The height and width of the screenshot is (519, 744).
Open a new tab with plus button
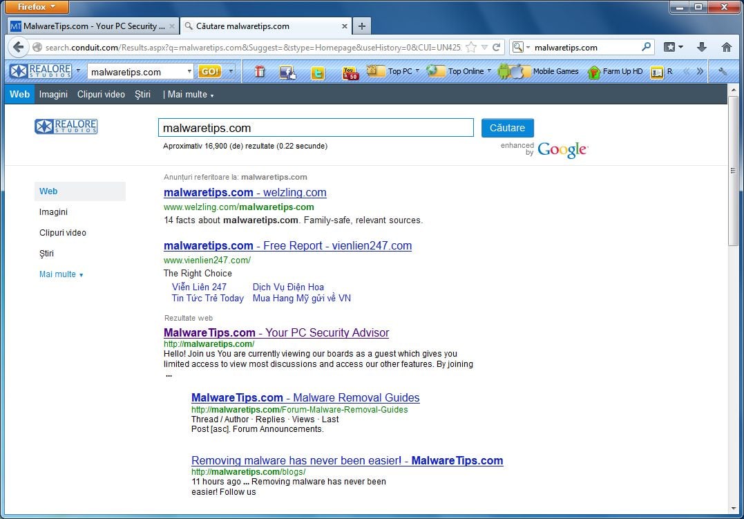click(x=361, y=26)
